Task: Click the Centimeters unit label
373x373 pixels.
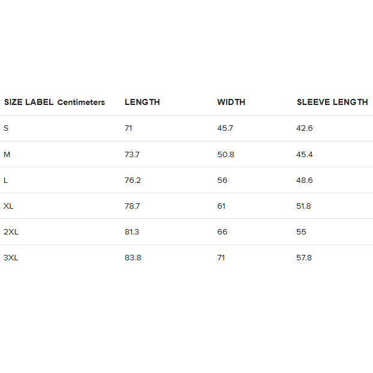Action: click(x=81, y=103)
